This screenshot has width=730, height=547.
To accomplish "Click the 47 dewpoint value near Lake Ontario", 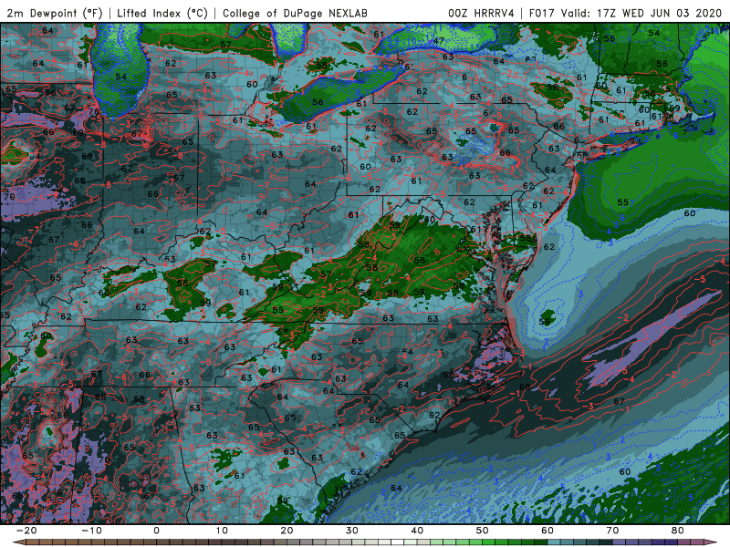I will [438, 40].
